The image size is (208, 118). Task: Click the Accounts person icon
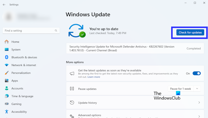[7, 88]
